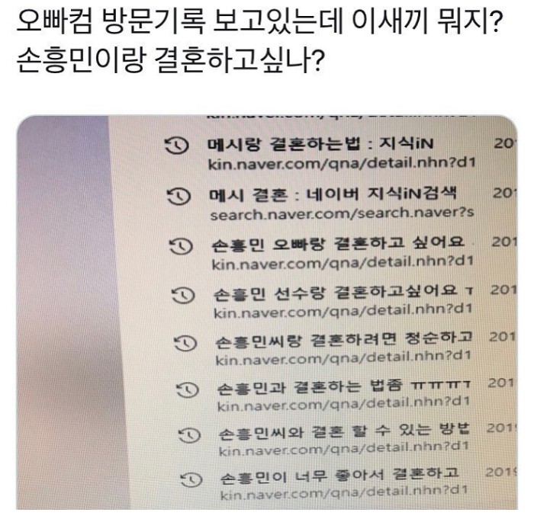Click history icon beside 손흥민 오빠랑 결혼하고 싶어요
The width and height of the screenshot is (537, 519).
tap(181, 246)
